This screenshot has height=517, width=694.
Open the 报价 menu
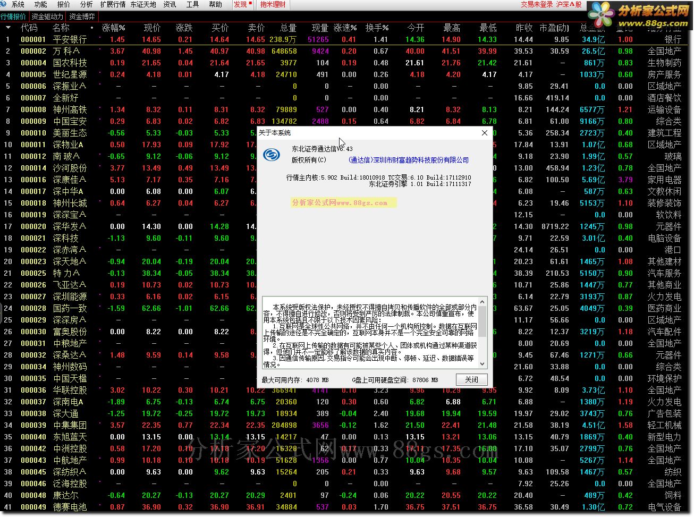click(64, 4)
